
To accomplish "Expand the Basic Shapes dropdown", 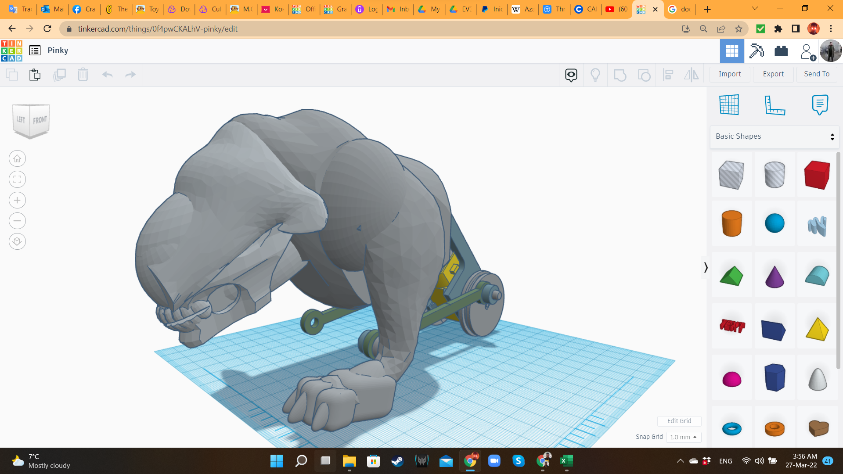I will 775,136.
